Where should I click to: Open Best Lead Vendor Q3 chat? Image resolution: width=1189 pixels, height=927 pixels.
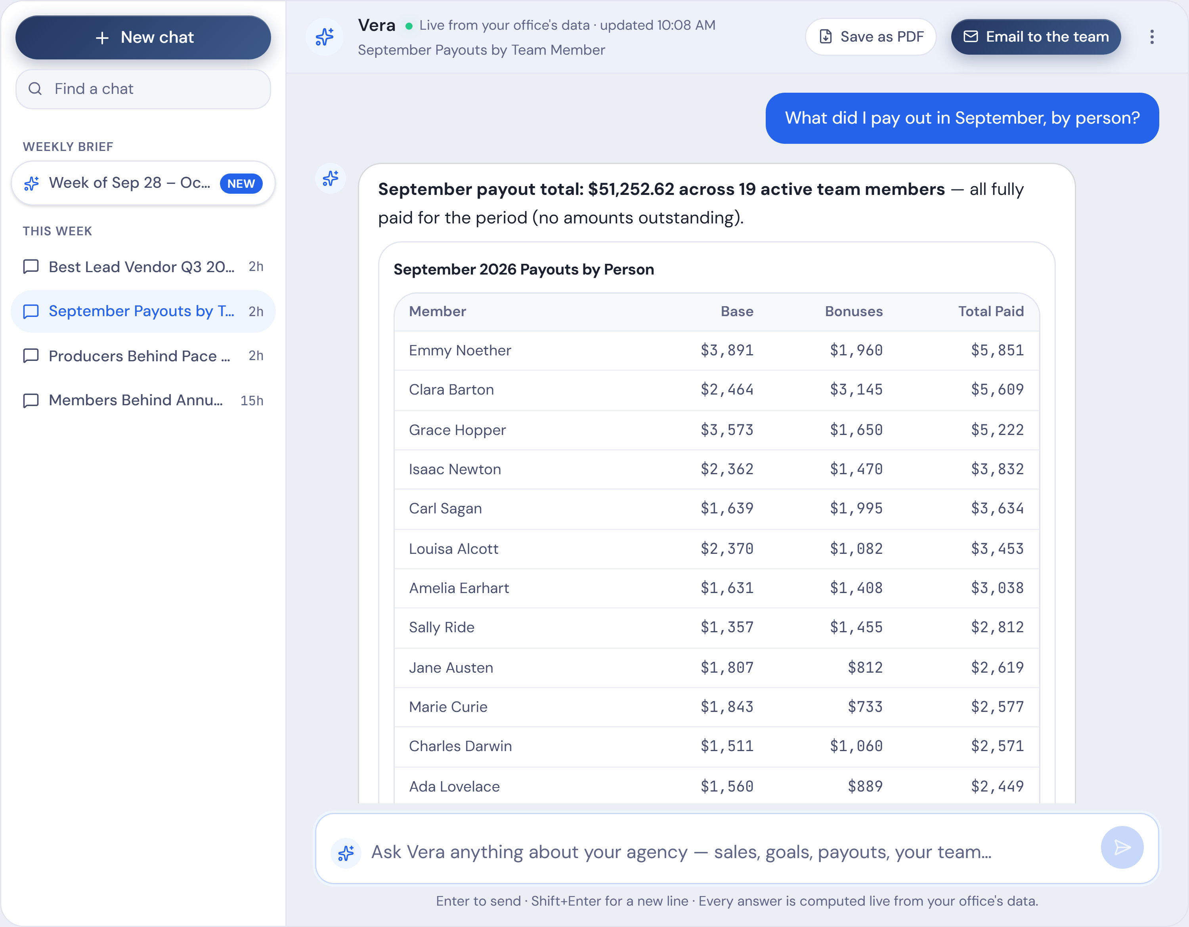pyautogui.click(x=143, y=267)
